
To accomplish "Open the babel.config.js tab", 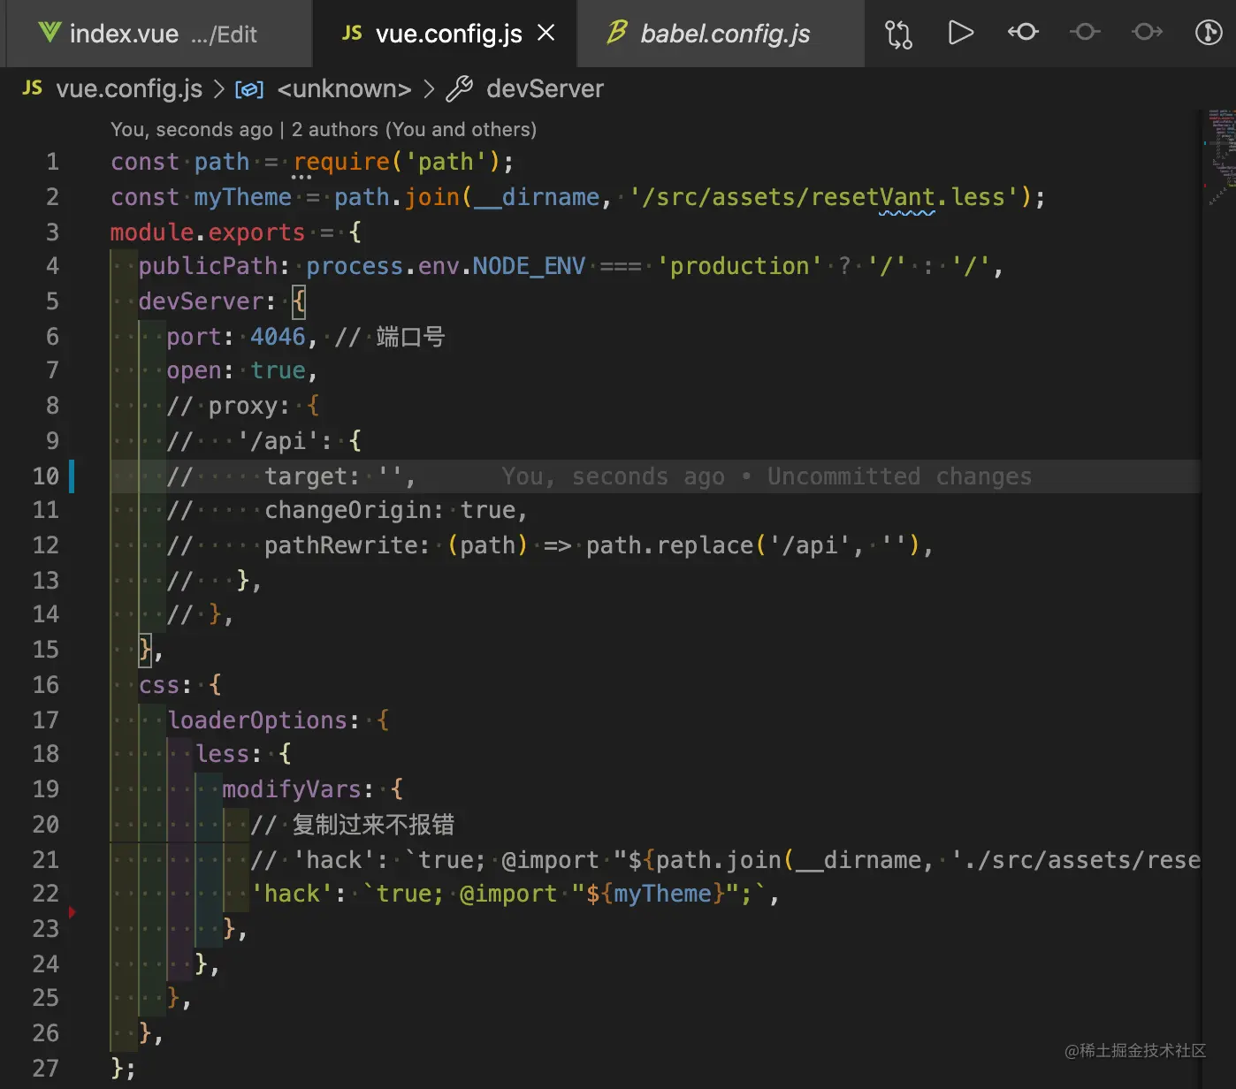I will coord(721,34).
